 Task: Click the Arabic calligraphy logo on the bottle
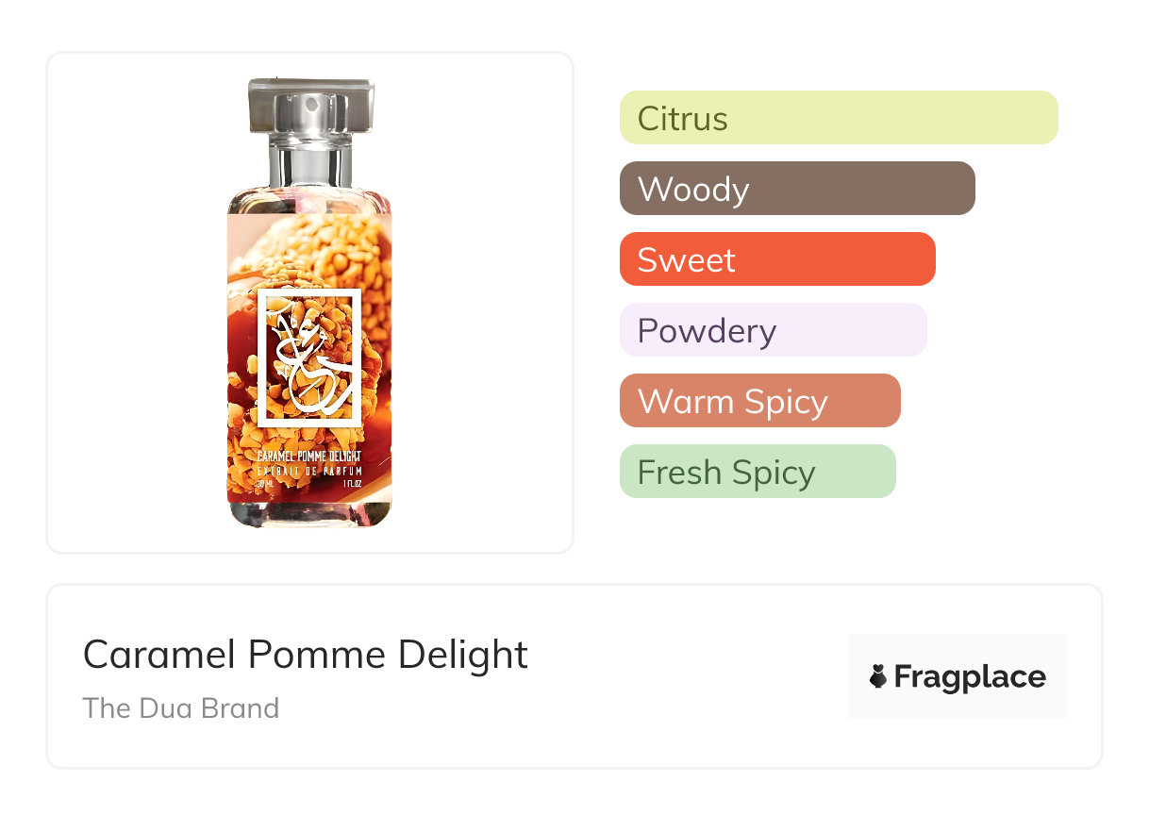[309, 358]
